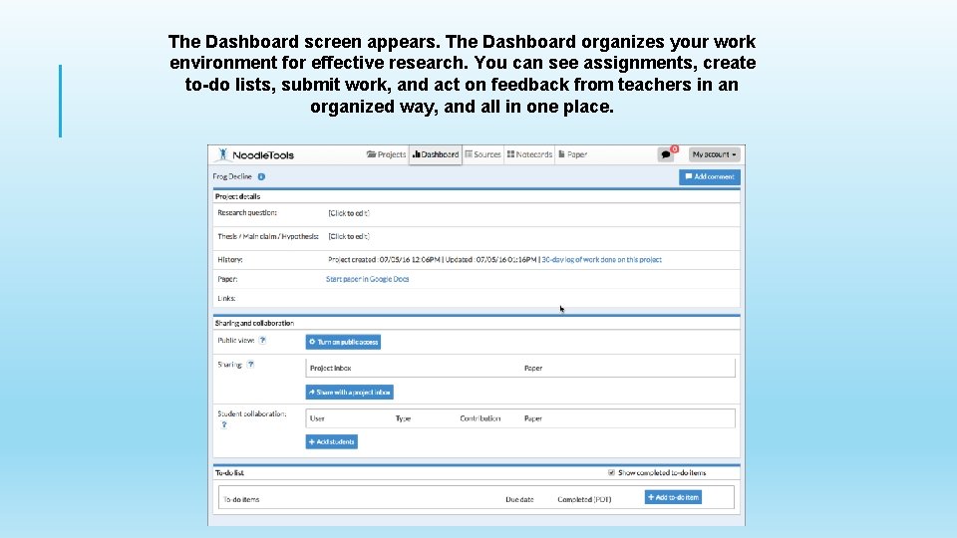Click the Type column header
This screenshot has height=538, width=957.
coord(403,418)
